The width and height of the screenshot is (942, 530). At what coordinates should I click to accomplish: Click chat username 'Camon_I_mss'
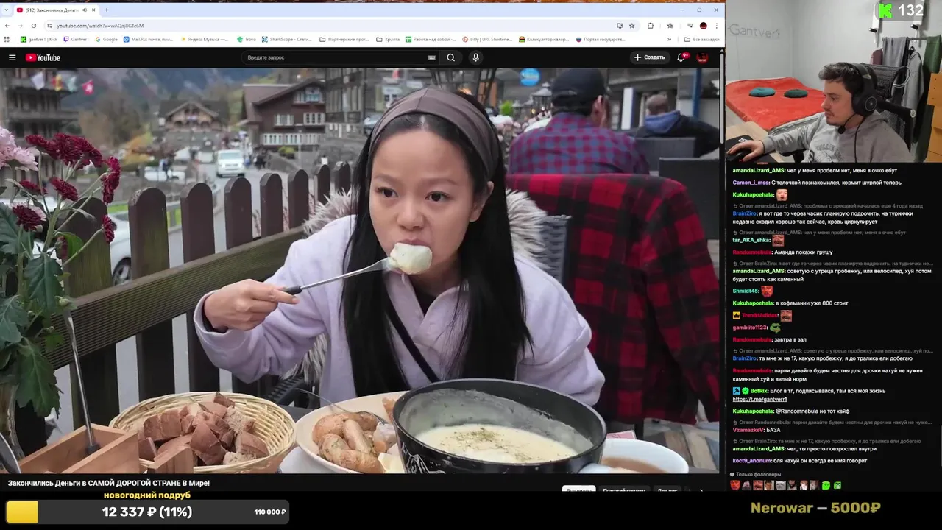(750, 183)
